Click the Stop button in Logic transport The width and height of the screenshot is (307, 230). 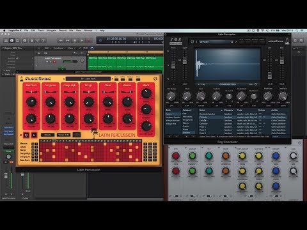coord(75,40)
